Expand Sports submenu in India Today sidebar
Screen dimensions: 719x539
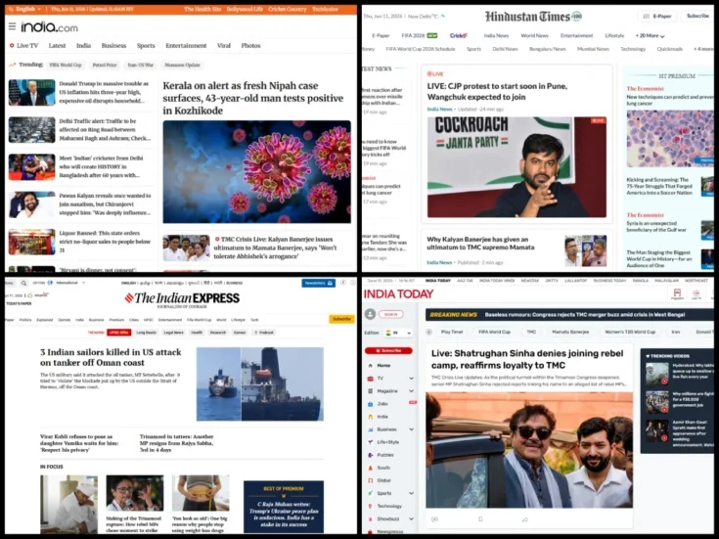pos(411,493)
